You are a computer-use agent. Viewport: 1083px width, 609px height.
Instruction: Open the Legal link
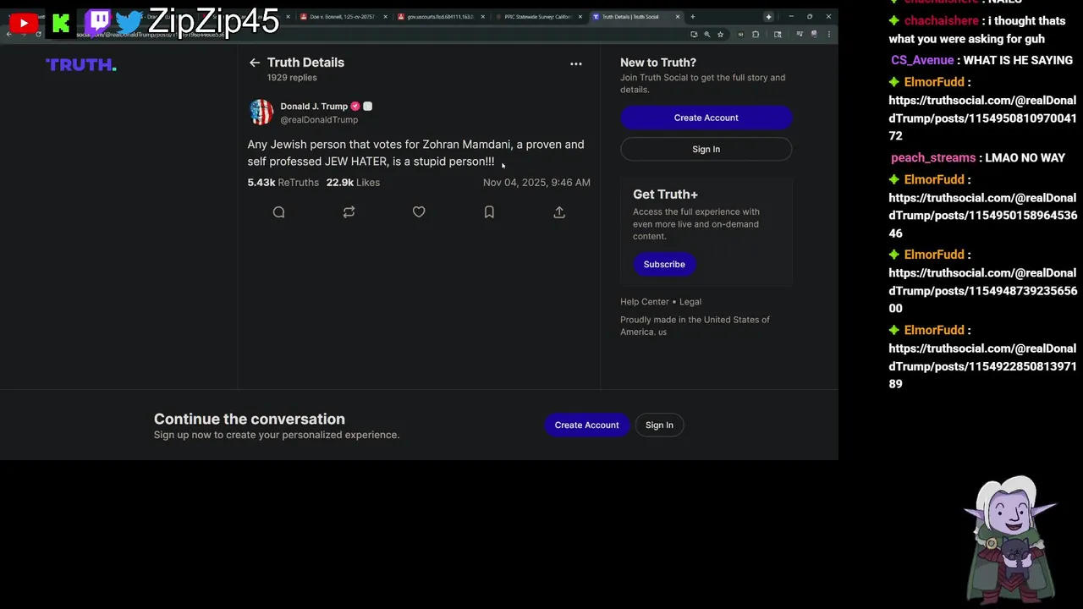coord(690,302)
